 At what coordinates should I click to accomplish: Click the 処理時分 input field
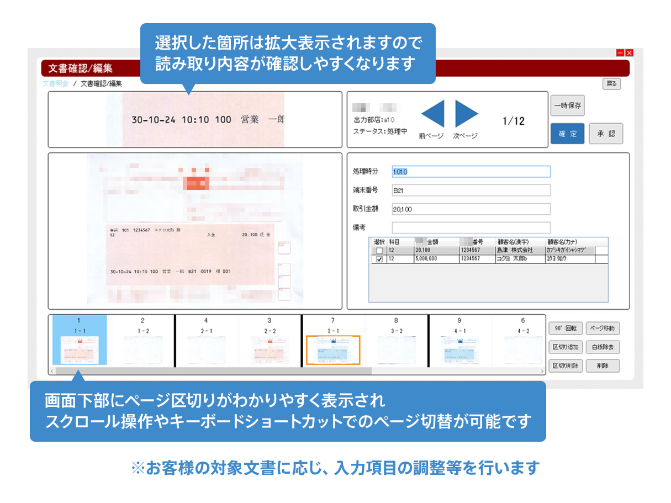[471, 172]
